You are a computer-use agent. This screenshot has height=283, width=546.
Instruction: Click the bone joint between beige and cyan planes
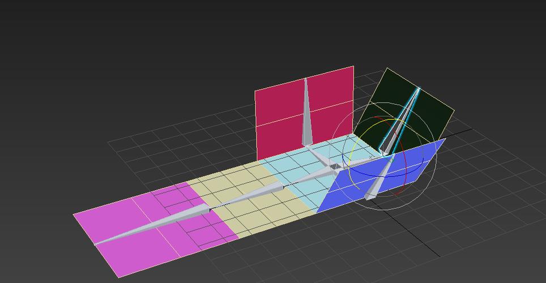pyautogui.click(x=283, y=187)
